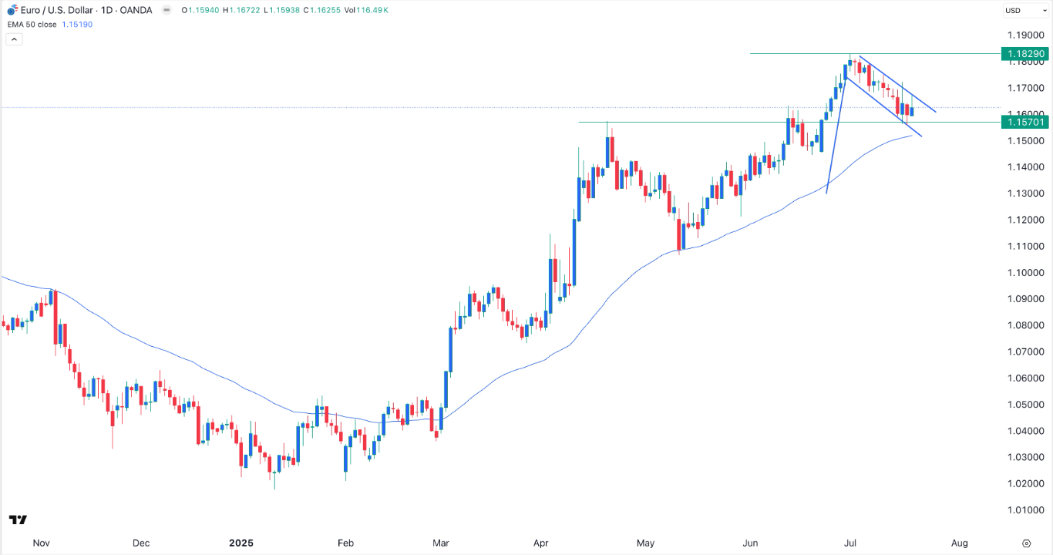This screenshot has height=555, width=1053.
Task: Click the 1.05000 price scale label
Action: [1025, 405]
